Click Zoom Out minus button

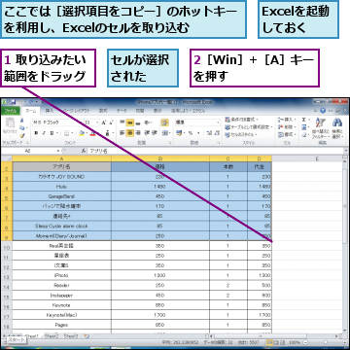pyautogui.click(x=306, y=342)
